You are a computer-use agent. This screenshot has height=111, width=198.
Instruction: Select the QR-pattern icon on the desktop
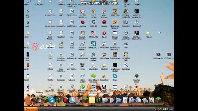point(126,22)
